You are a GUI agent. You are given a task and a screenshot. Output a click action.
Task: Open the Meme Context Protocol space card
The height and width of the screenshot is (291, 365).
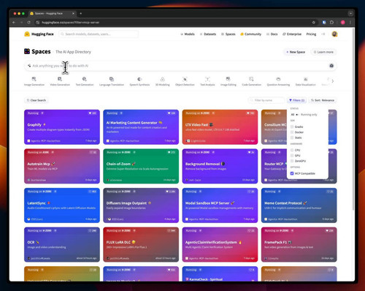(299, 205)
